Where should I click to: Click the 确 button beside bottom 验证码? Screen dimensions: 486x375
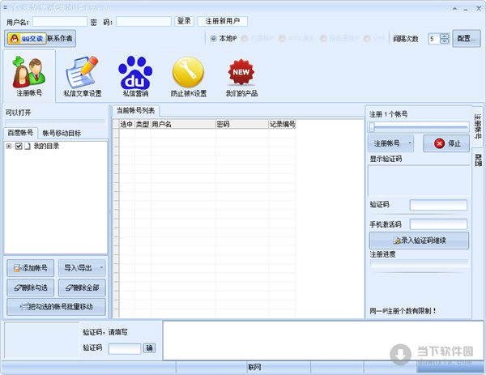[x=149, y=348]
